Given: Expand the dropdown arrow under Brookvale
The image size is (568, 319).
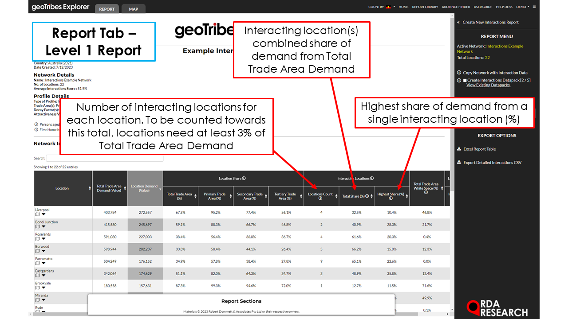Looking at the screenshot, I should [x=43, y=288].
